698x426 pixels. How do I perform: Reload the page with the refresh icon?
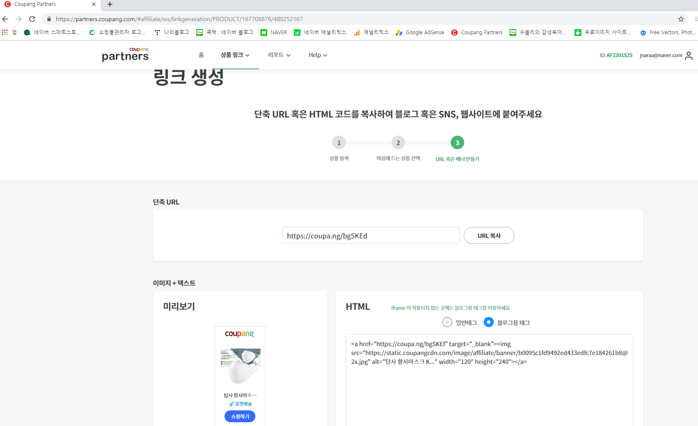pos(32,19)
